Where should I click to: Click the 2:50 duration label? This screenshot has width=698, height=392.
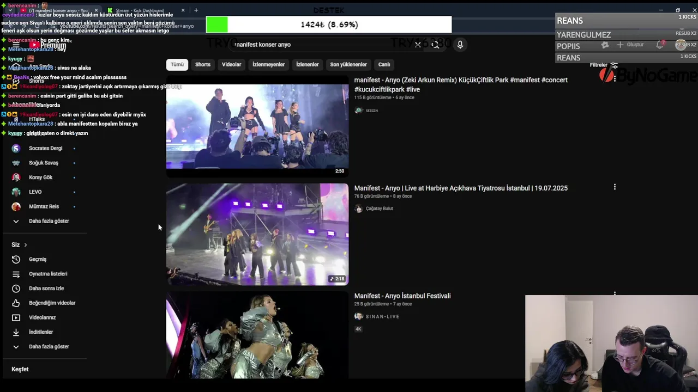(x=340, y=171)
